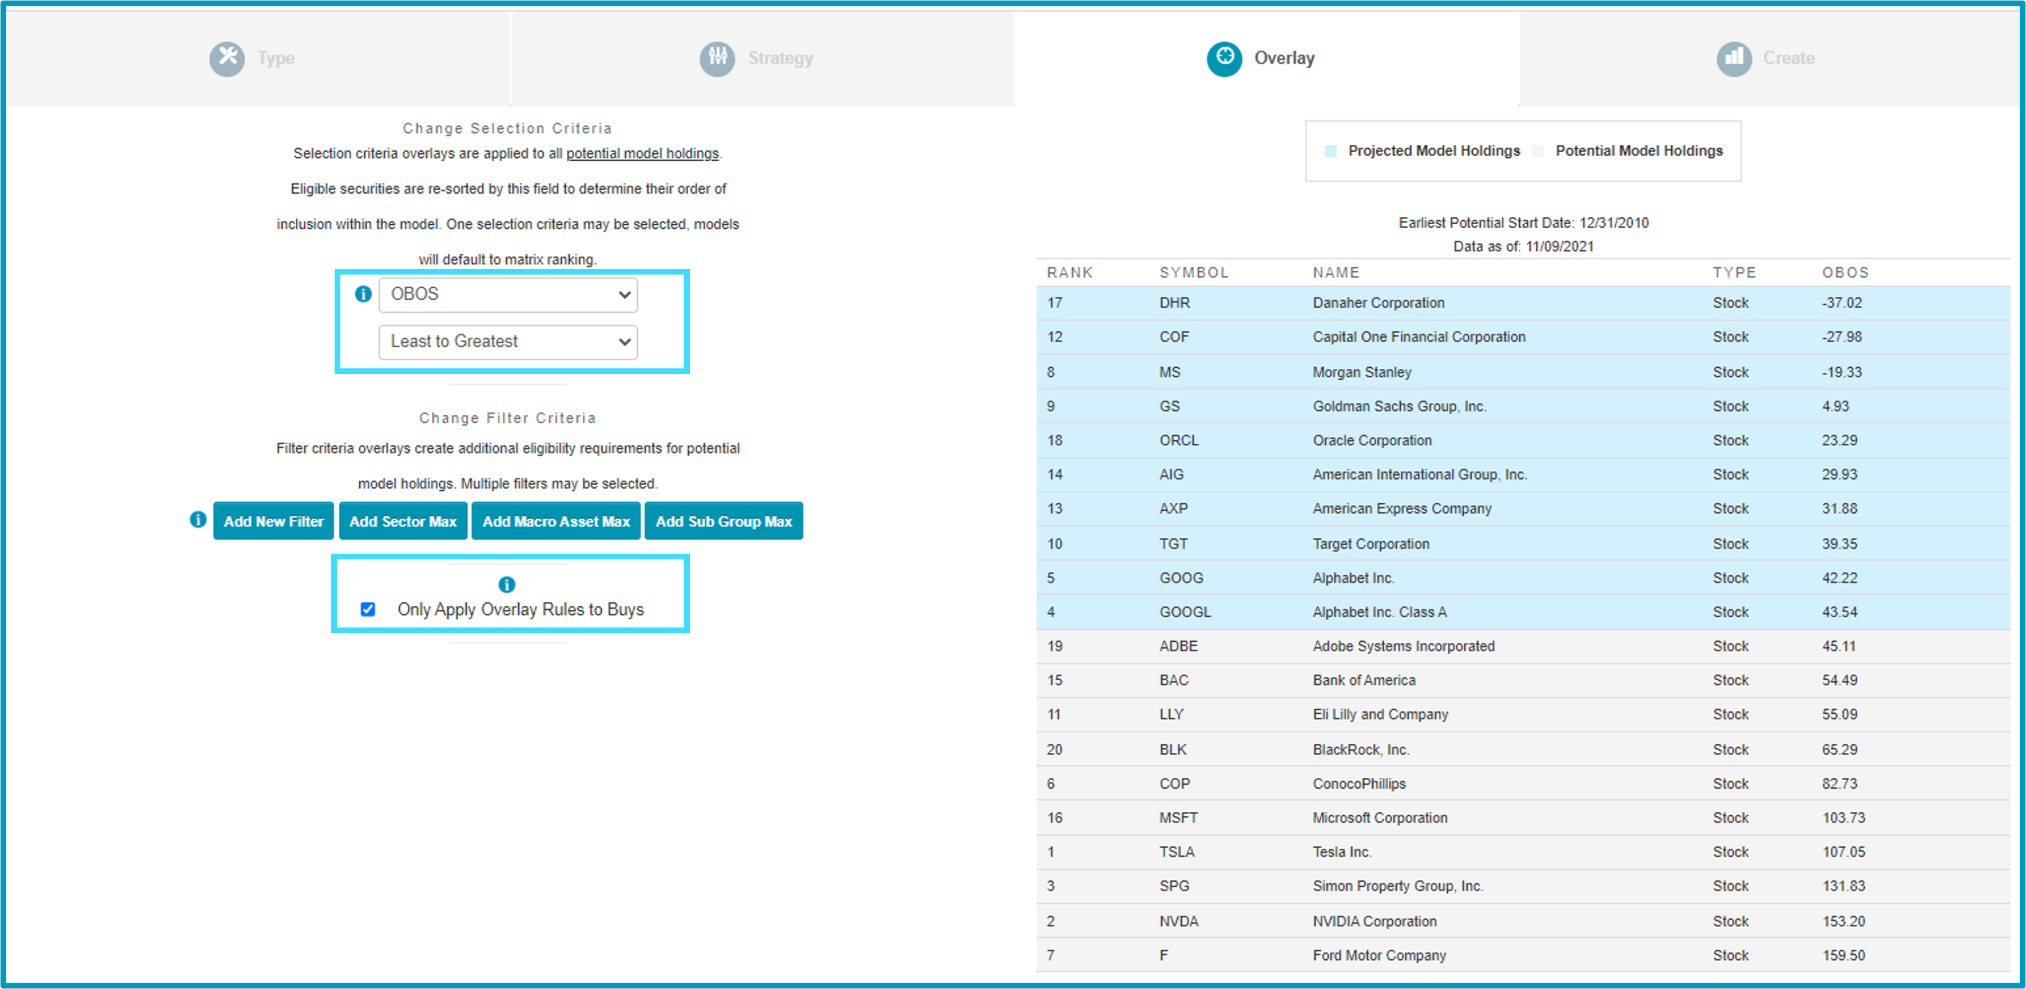Click the TGT symbol cell
The height and width of the screenshot is (989, 2026).
1174,543
